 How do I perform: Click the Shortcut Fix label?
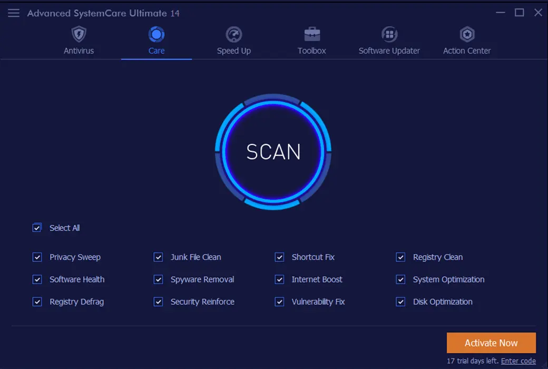[x=313, y=257]
